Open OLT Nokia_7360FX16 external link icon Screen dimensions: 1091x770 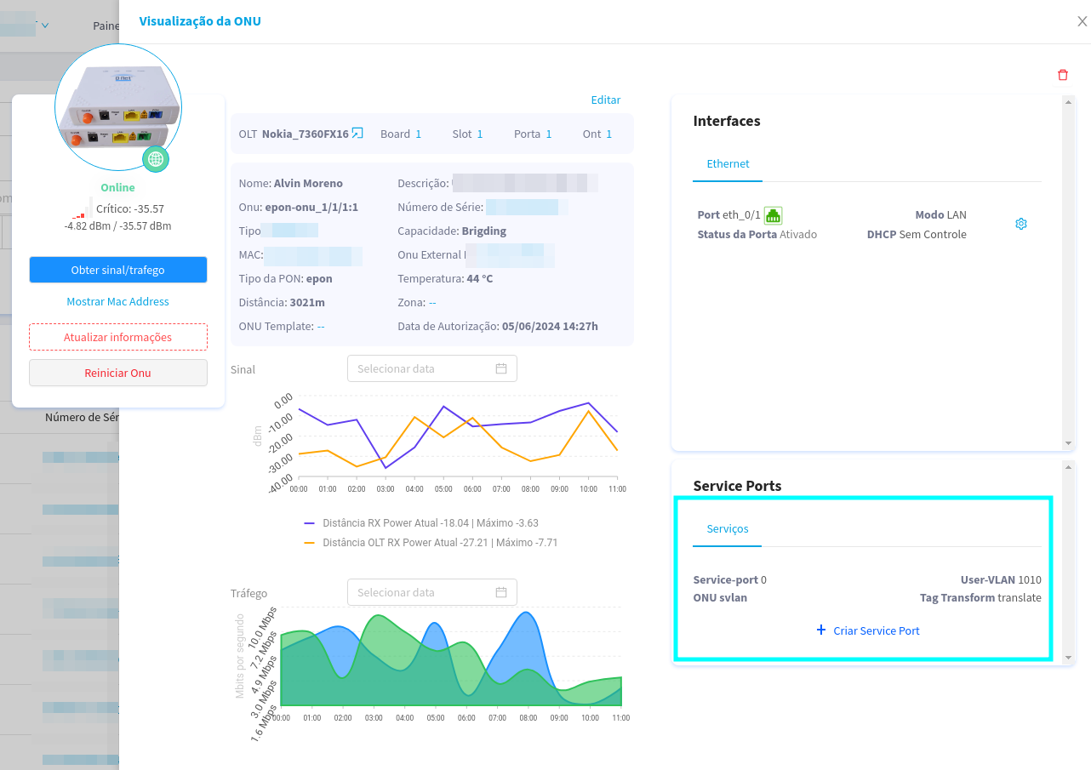coord(357,134)
